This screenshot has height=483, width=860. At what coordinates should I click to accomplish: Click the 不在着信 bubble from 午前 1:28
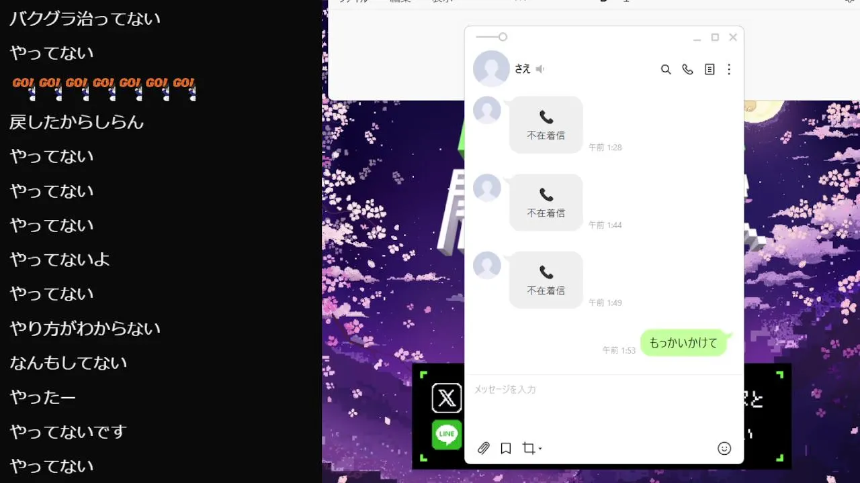546,125
